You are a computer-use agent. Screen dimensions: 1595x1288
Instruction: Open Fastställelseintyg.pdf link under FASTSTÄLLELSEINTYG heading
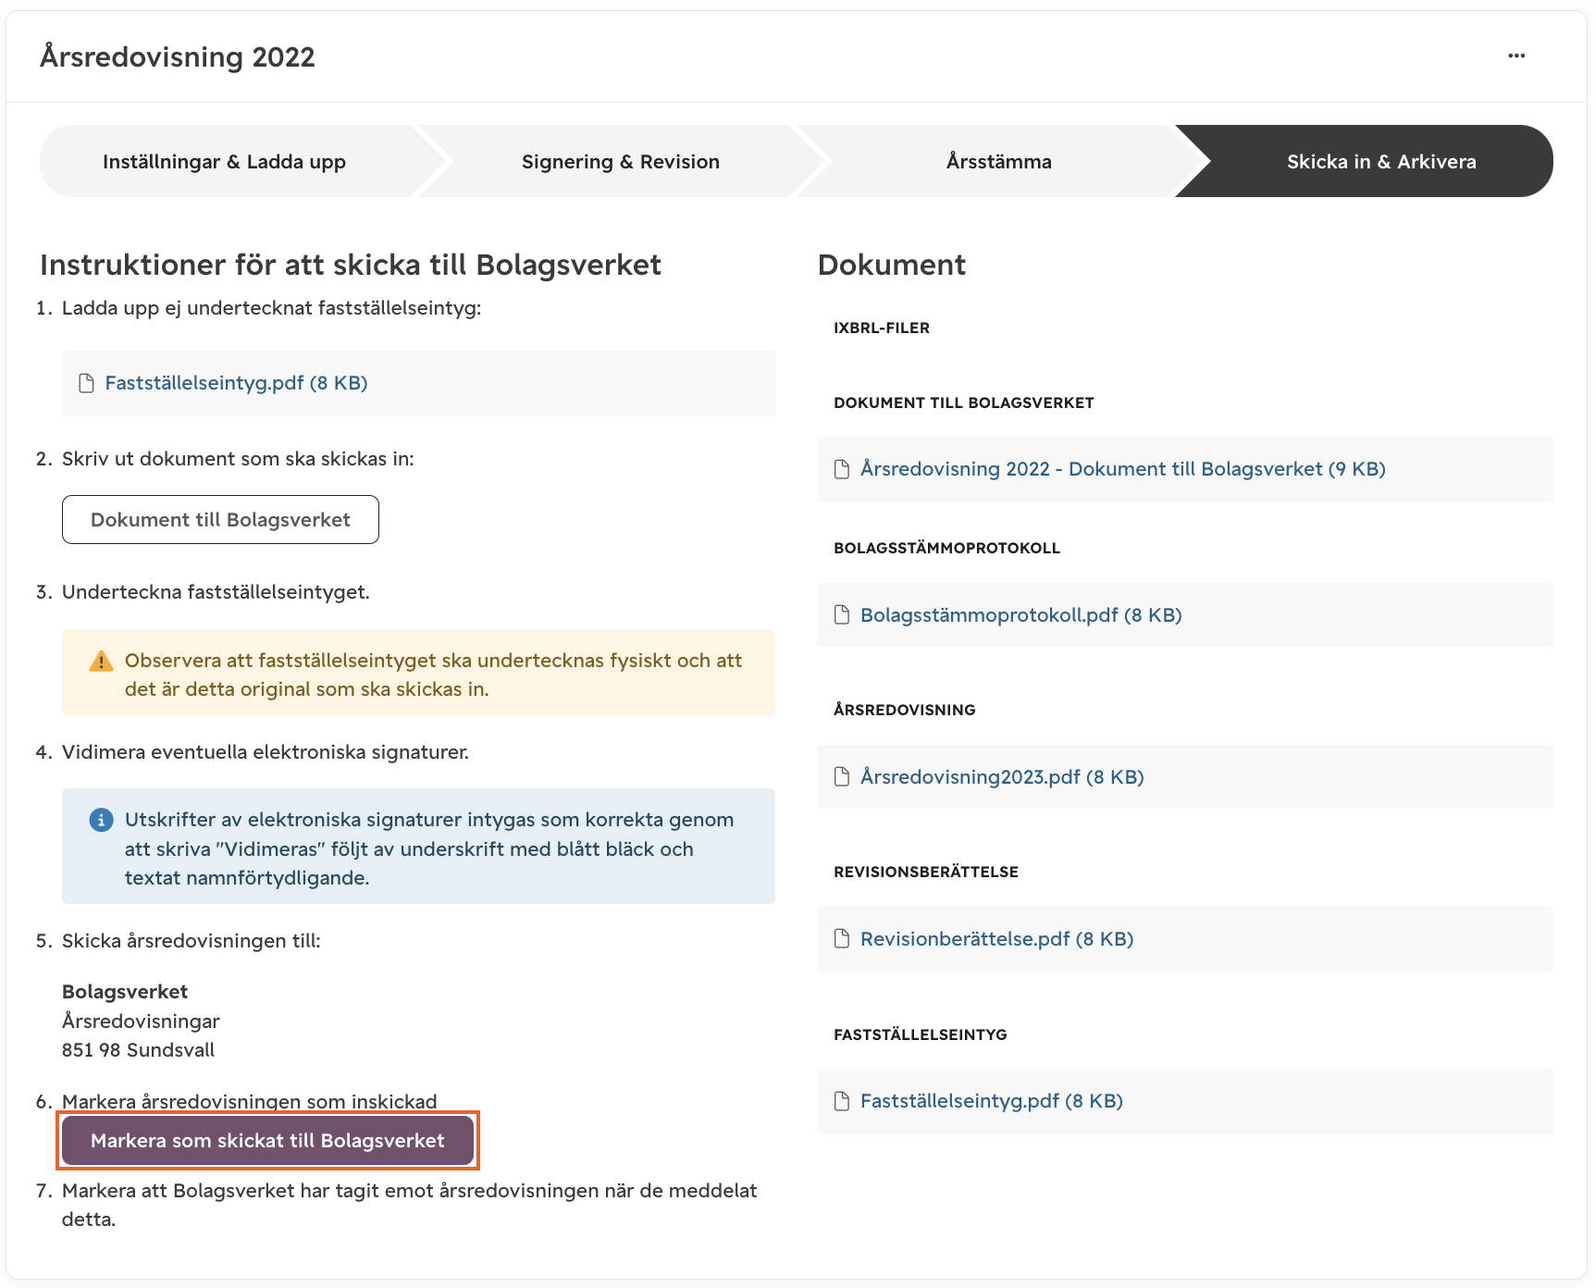[x=991, y=1101]
